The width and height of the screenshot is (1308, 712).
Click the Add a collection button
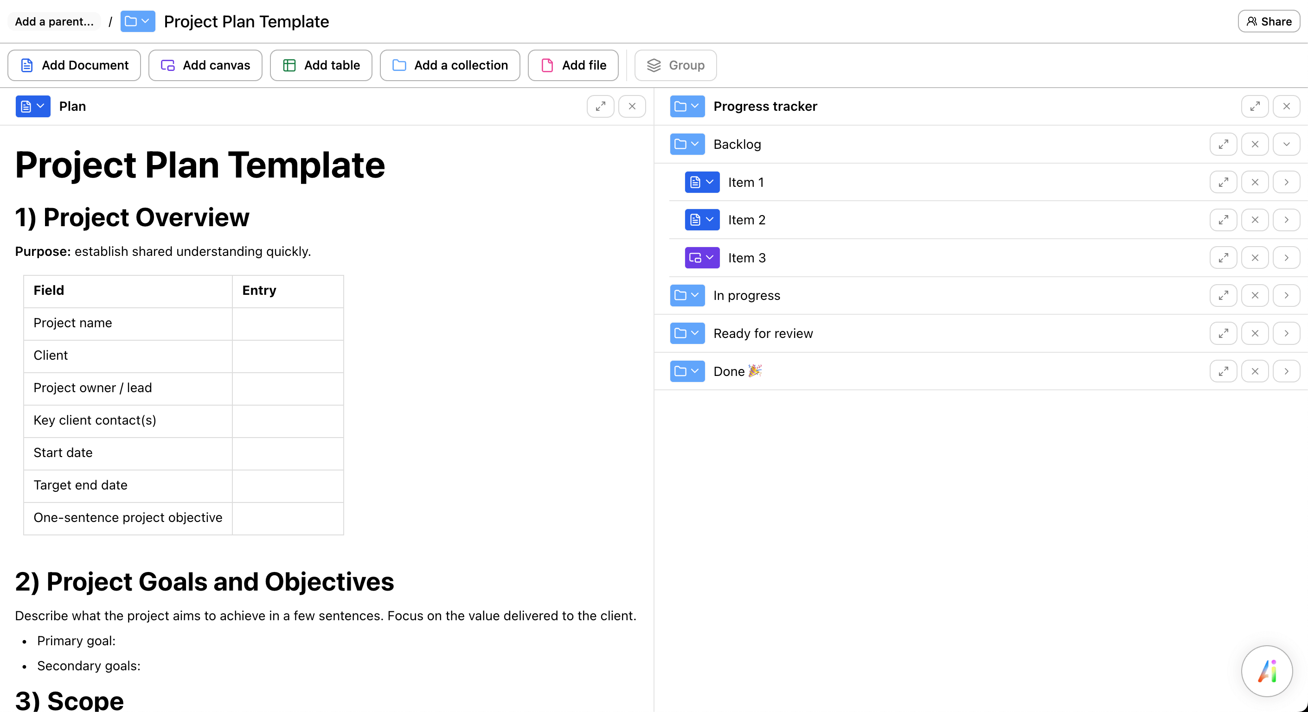coord(449,65)
